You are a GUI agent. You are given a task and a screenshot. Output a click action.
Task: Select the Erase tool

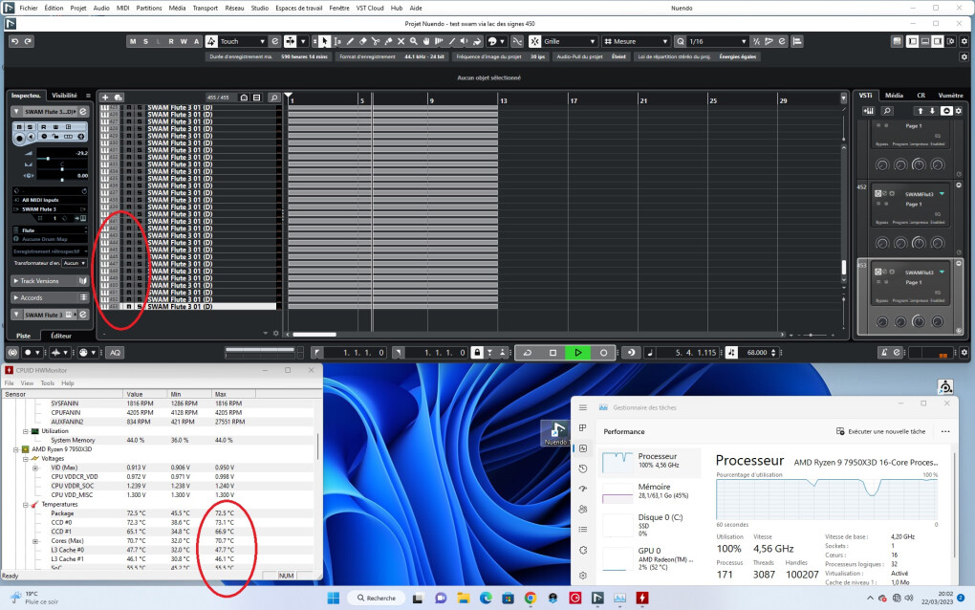(x=363, y=42)
